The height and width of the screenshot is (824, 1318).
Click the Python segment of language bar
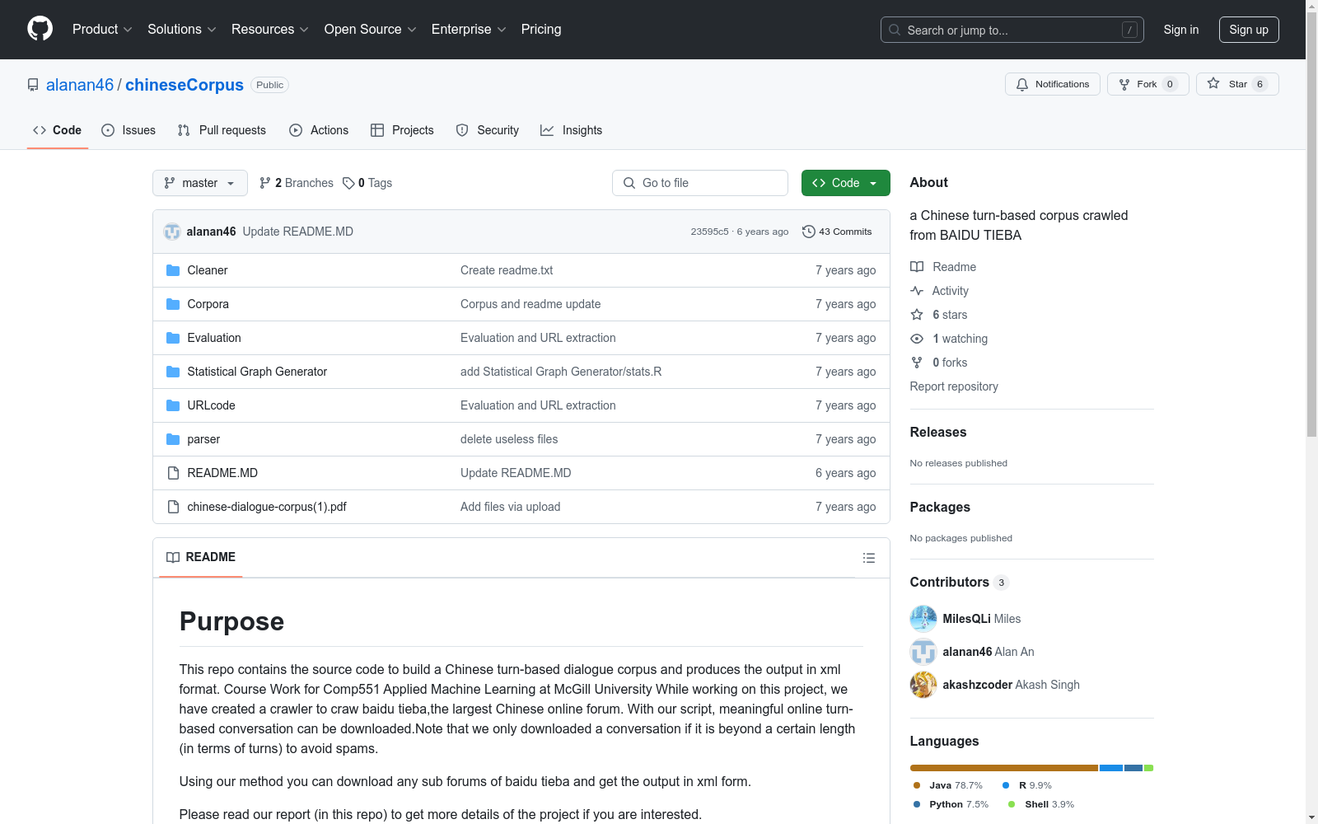click(1133, 768)
